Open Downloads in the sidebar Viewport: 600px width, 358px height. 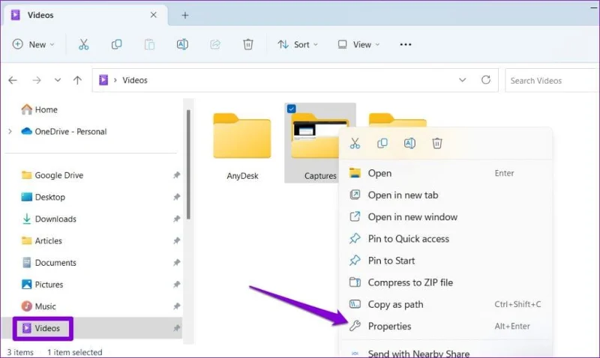click(49, 219)
